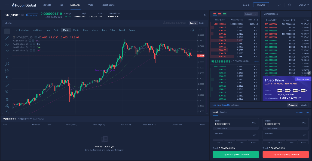Open the English language dropdown

tap(304, 5)
